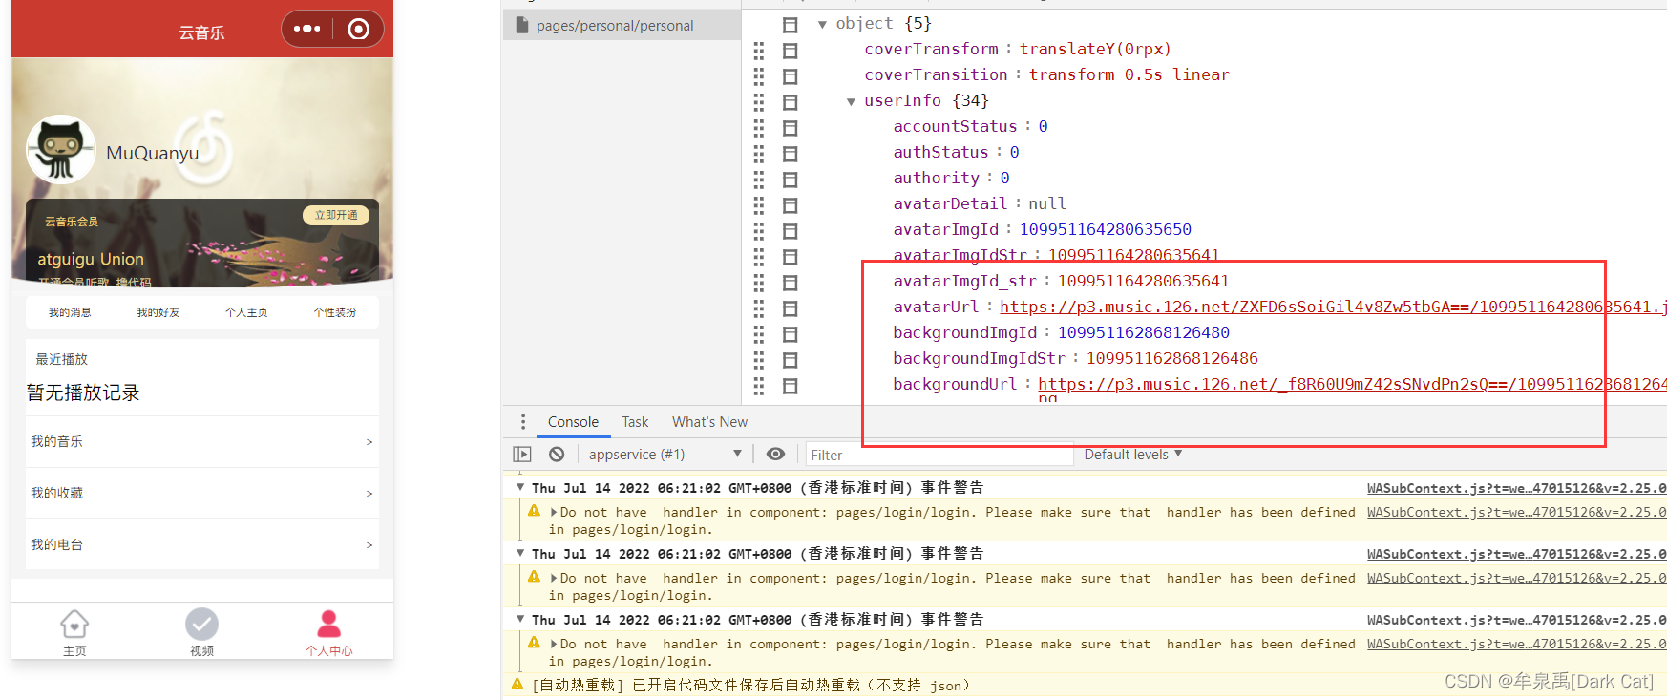
Task: Click the file icon beside pages/personal/personal
Action: coord(521,25)
